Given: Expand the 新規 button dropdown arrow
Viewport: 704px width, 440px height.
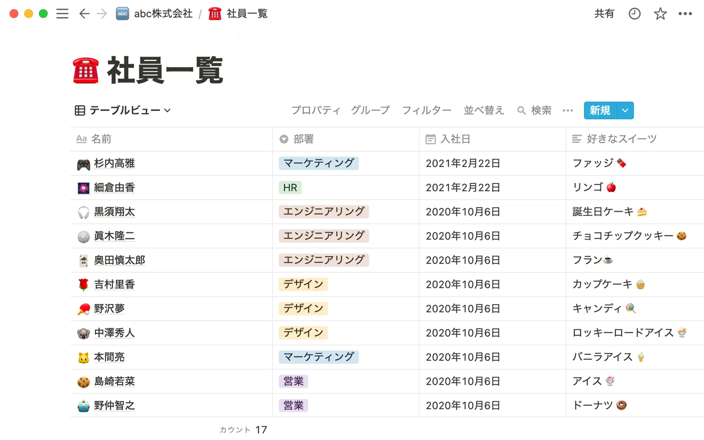Looking at the screenshot, I should [x=624, y=110].
